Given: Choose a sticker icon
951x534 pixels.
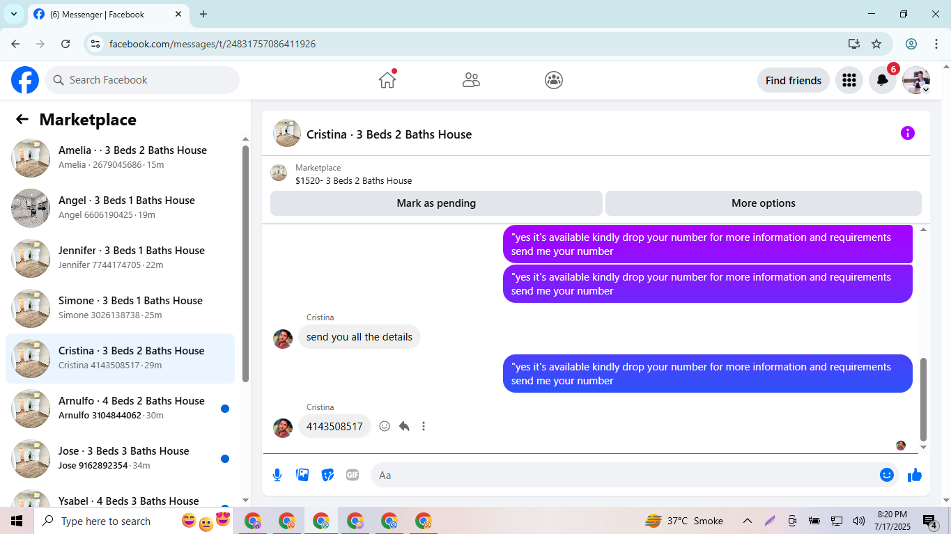Looking at the screenshot, I should pyautogui.click(x=327, y=475).
